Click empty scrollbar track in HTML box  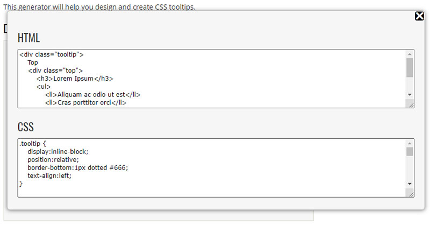tap(410, 85)
